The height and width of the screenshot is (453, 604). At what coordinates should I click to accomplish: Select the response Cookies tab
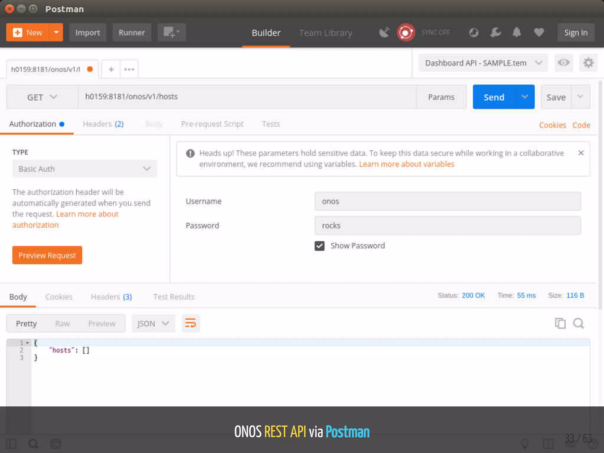click(x=59, y=297)
